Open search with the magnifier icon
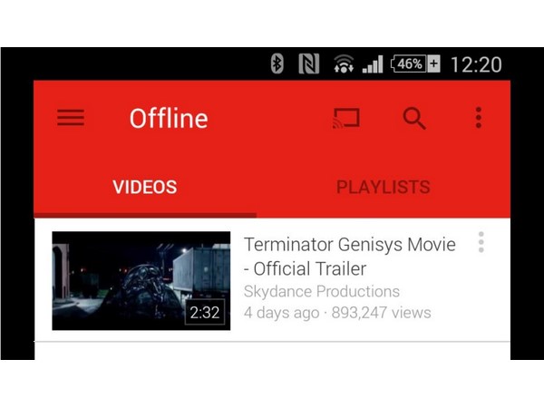The image size is (544, 408). [x=414, y=118]
